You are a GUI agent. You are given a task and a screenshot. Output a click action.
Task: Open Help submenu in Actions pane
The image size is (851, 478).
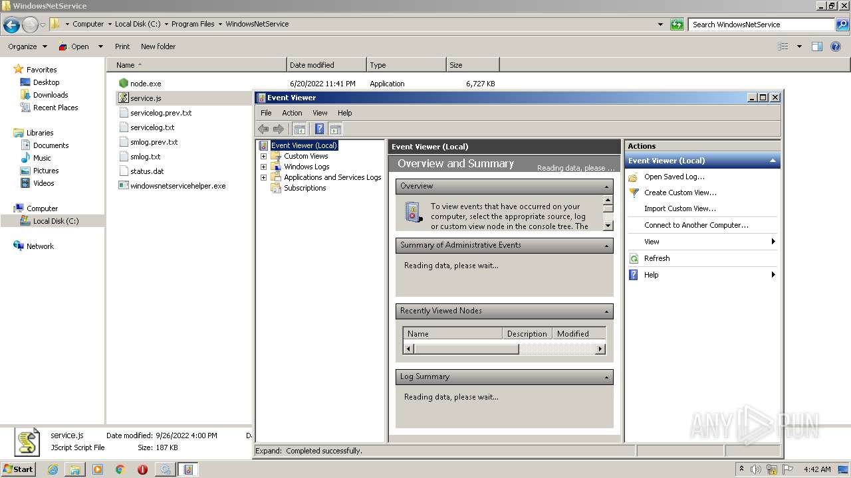coord(703,275)
